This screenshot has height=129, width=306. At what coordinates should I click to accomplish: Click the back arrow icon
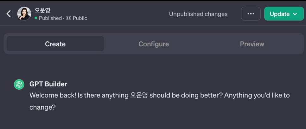9,14
